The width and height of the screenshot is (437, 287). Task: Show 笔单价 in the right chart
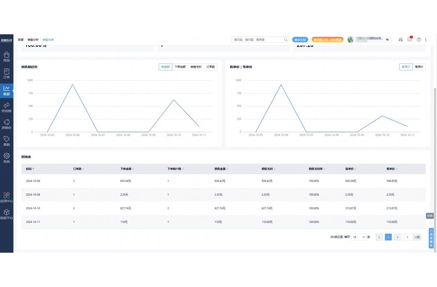point(419,67)
